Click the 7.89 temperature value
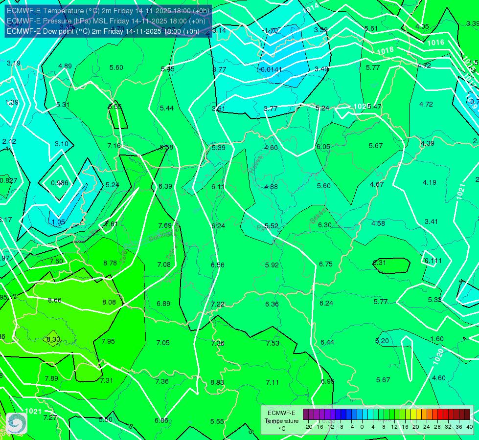Image resolution: width=479 pixels, height=440 pixels. click(51, 378)
